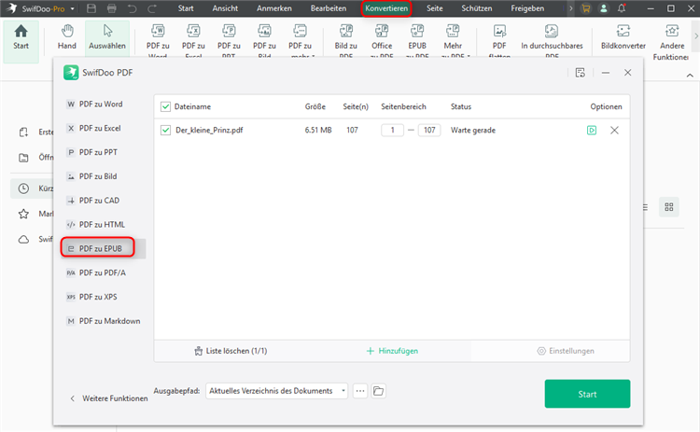The height and width of the screenshot is (432, 700).
Task: Open conversion history icon in dialog header
Action: (581, 73)
